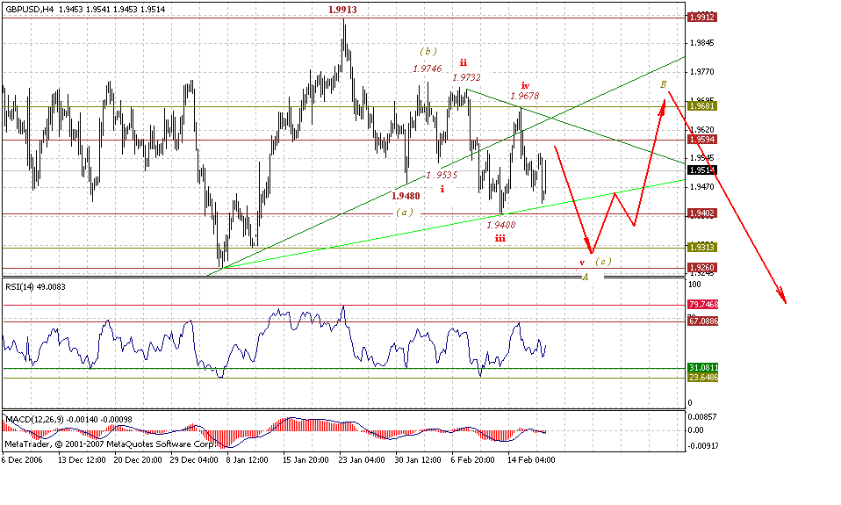
Task: Select the 1.9732 price annotation
Action: [466, 78]
